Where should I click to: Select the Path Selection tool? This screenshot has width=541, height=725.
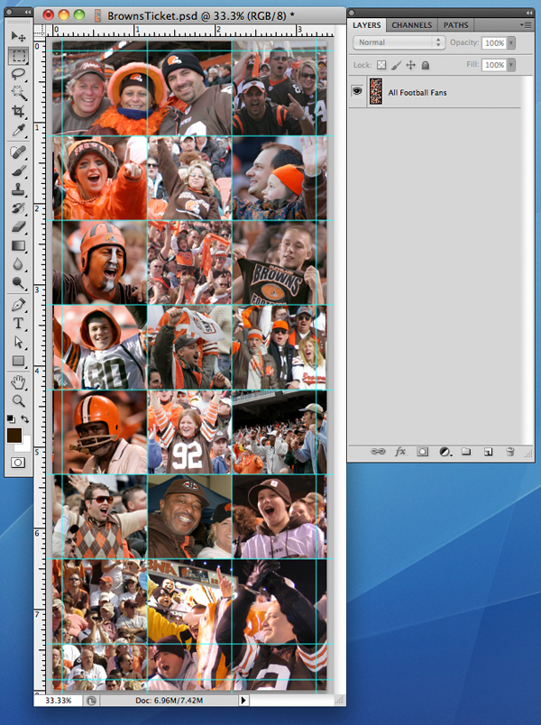tap(19, 342)
